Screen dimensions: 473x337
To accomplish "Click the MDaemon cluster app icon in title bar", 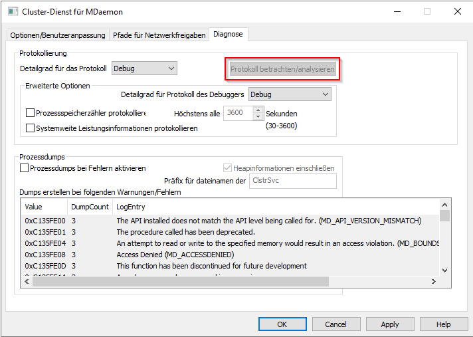I will point(11,11).
